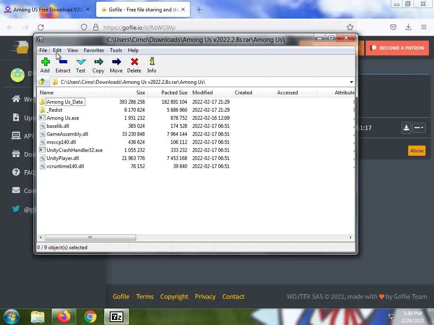Open the Favorites menu
The image size is (434, 325).
pyautogui.click(x=94, y=50)
